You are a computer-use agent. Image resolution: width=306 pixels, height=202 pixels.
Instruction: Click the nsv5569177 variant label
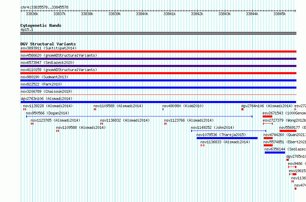click(x=293, y=127)
